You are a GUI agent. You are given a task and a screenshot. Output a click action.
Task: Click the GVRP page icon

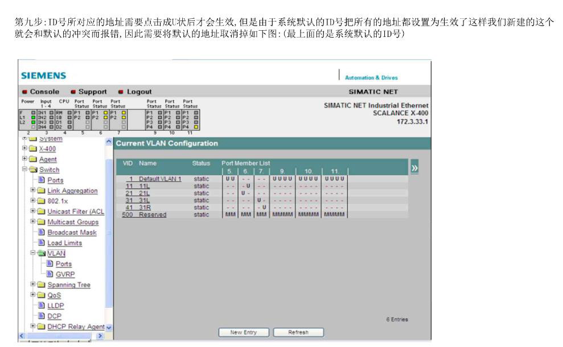click(50, 274)
